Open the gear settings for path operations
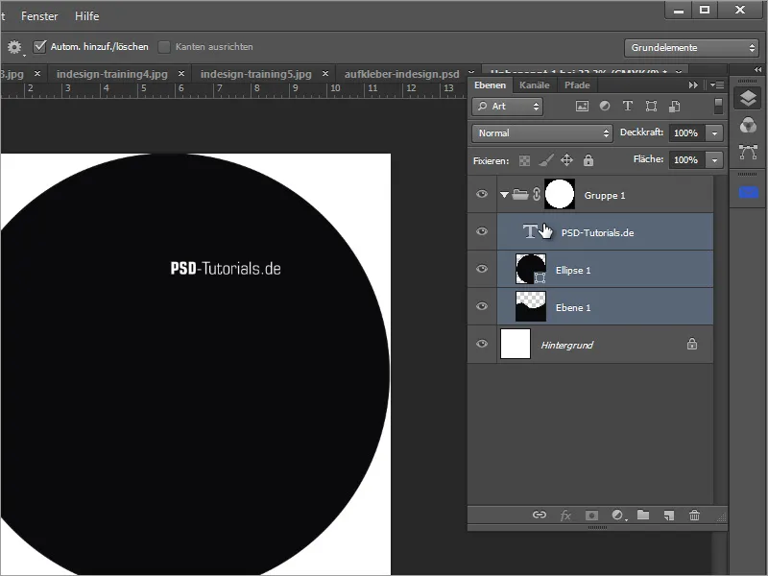Image resolution: width=768 pixels, height=576 pixels. (x=14, y=47)
